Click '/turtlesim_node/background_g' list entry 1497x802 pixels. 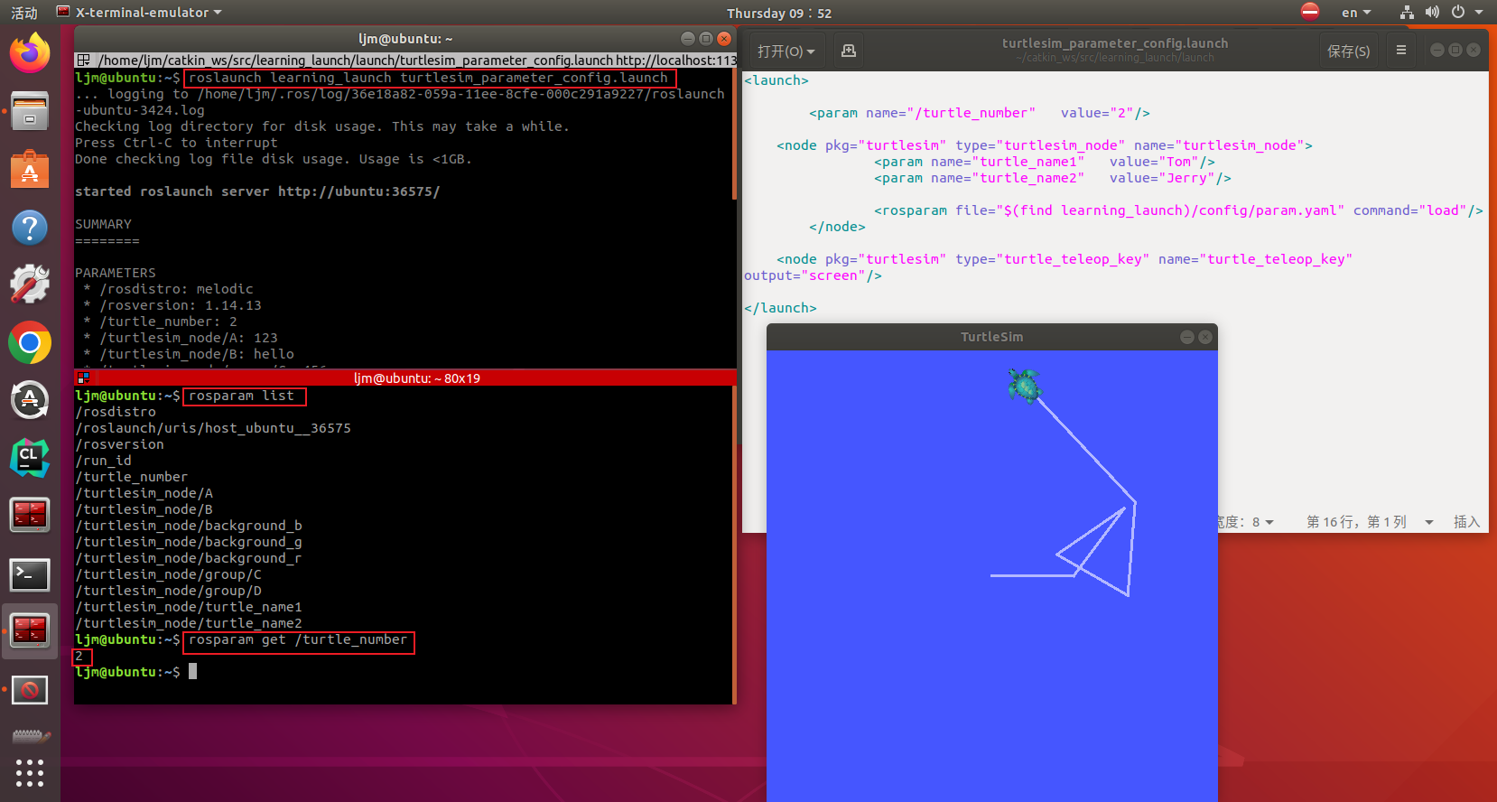tap(189, 542)
